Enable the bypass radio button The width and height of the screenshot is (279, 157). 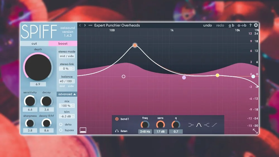[x=61, y=130]
